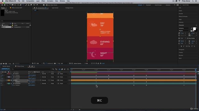Switch to the Phone Comp timeline tab
Screen dimensions: 199x111
click(x=21, y=66)
